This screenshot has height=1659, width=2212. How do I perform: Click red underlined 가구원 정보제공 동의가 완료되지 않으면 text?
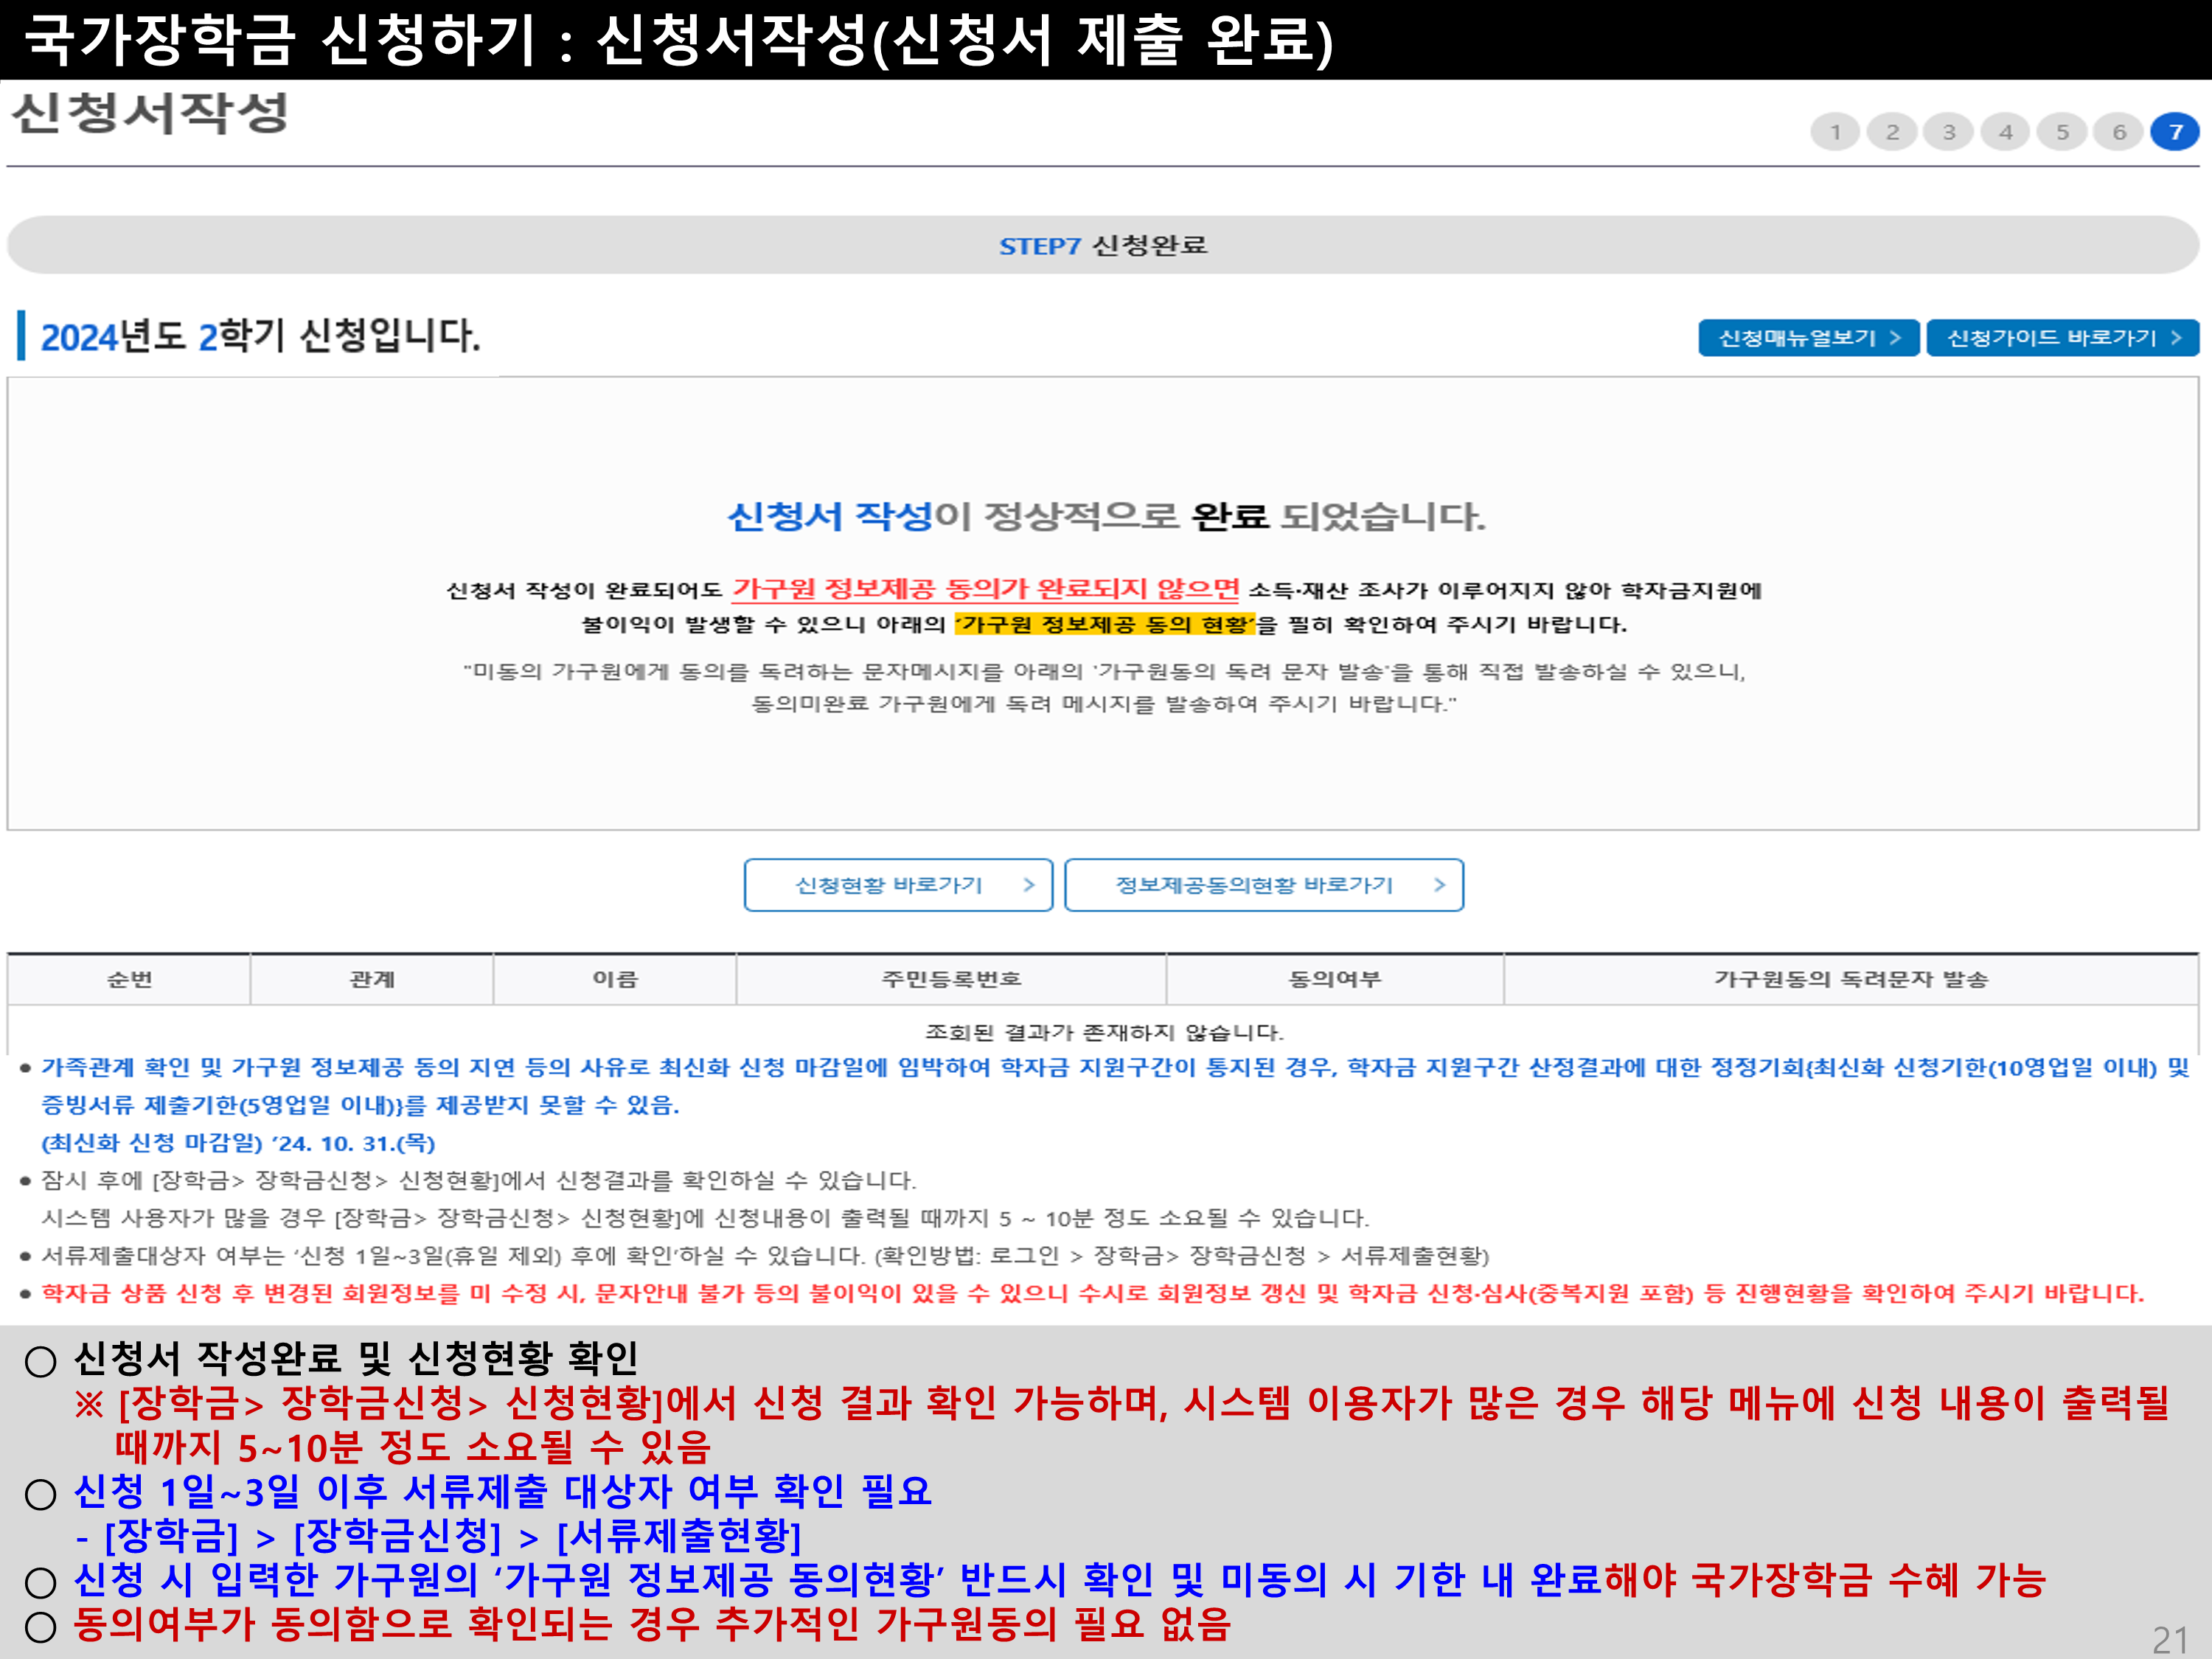click(x=985, y=589)
